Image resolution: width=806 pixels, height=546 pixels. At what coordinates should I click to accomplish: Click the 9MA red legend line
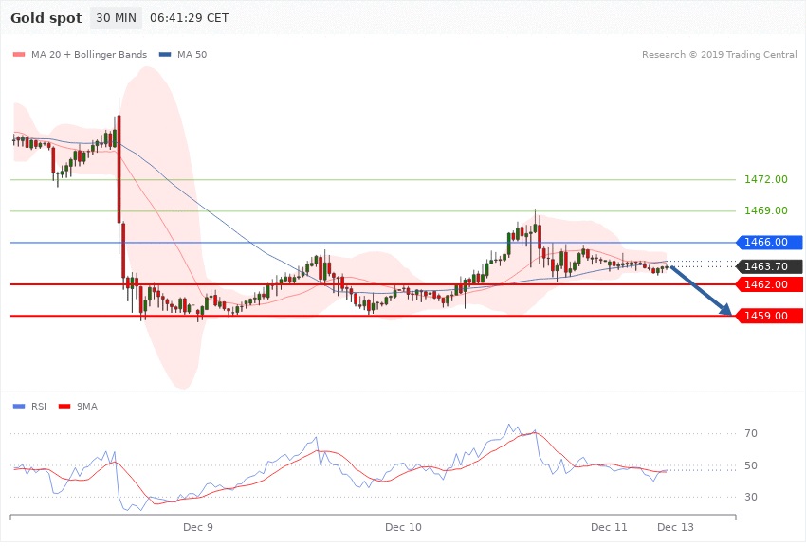65,406
